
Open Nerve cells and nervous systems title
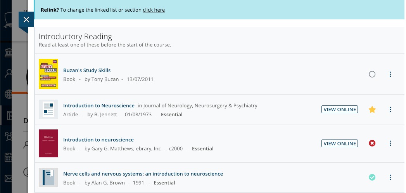click(143, 174)
